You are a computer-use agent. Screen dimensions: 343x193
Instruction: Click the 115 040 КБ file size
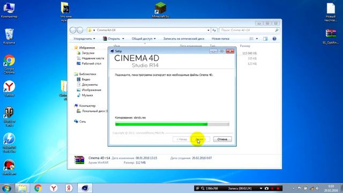coord(249,53)
